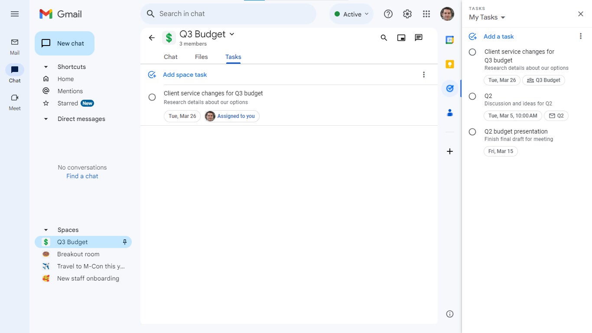Open Starred shortcut
Image resolution: width=592 pixels, height=333 pixels.
coord(68,103)
